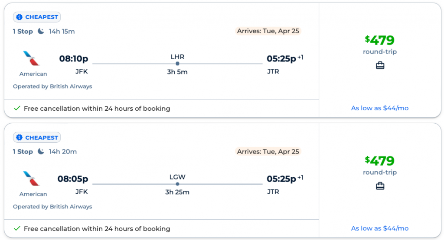444x240 pixels.
Task: Click "1 Stop" label on the 14h 15m flight
Action: tap(23, 31)
